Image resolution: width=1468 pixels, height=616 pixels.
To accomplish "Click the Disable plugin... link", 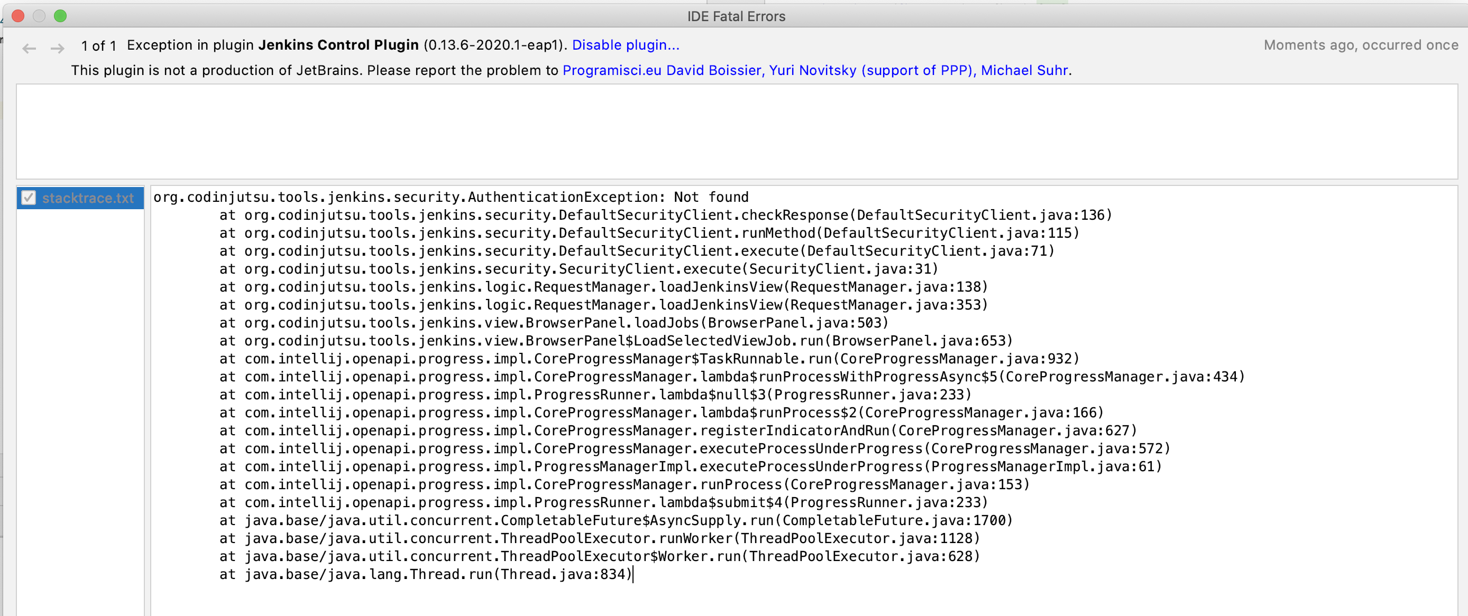I will (625, 45).
